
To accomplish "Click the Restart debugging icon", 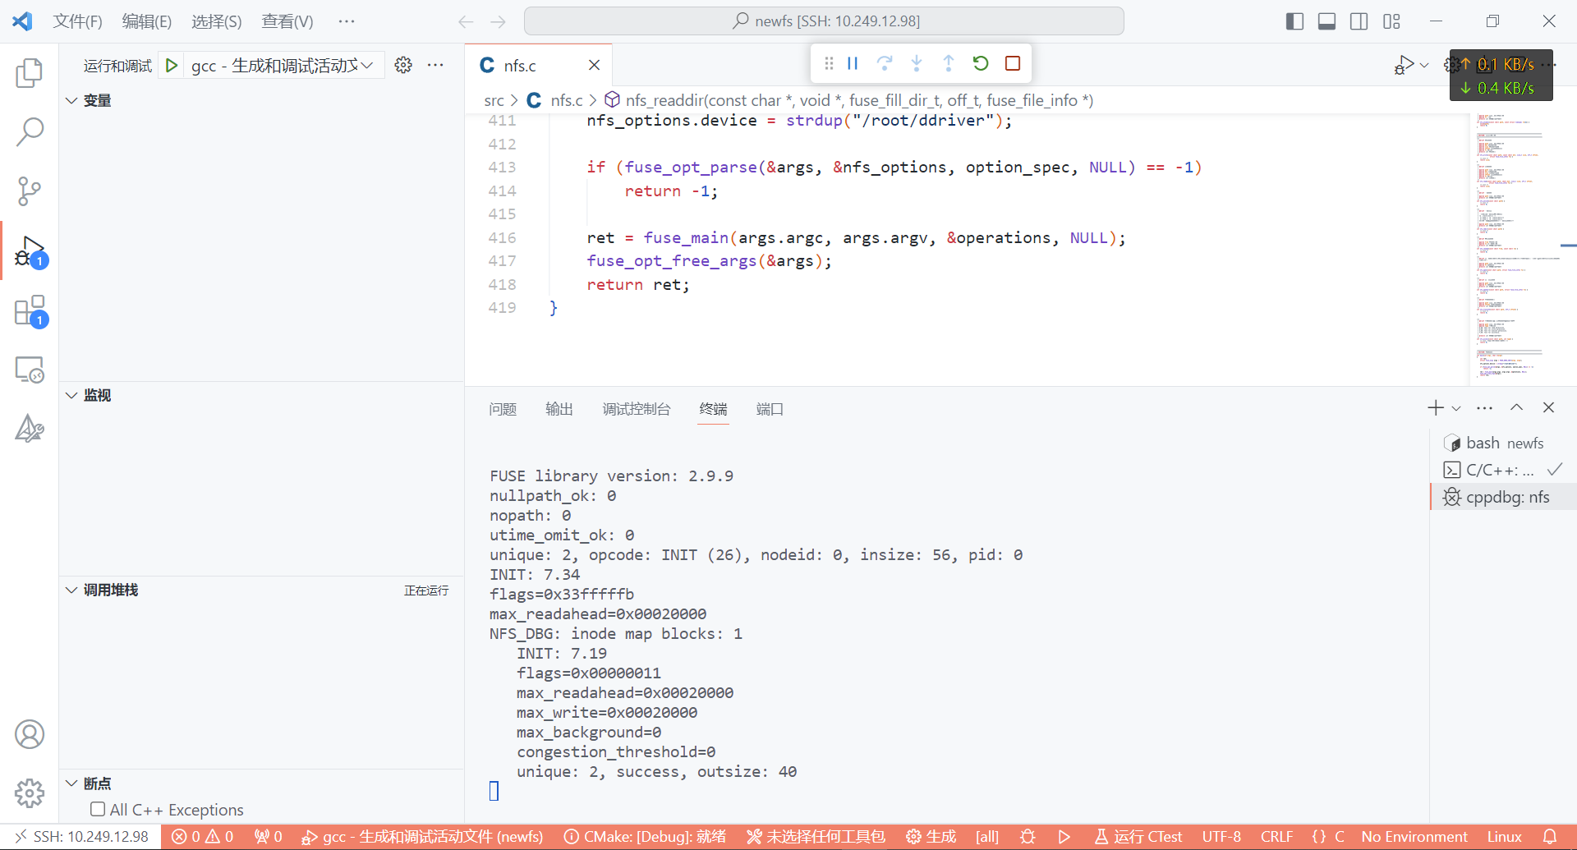I will [981, 63].
